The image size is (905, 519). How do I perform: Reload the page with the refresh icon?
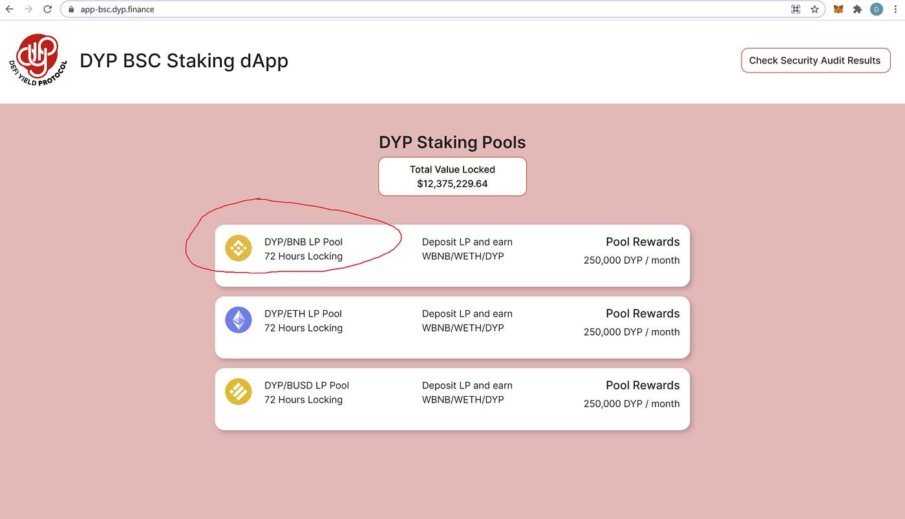[48, 10]
